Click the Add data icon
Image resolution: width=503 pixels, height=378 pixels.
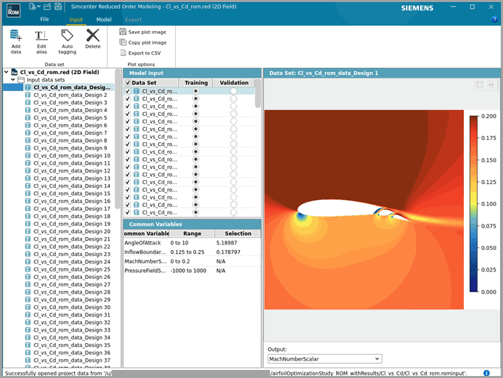[x=16, y=36]
